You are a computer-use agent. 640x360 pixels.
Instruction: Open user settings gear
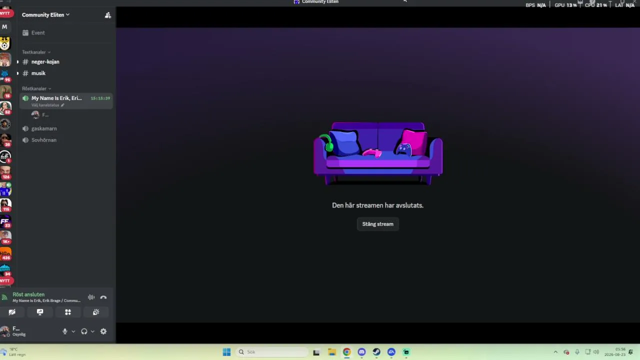[x=103, y=331]
